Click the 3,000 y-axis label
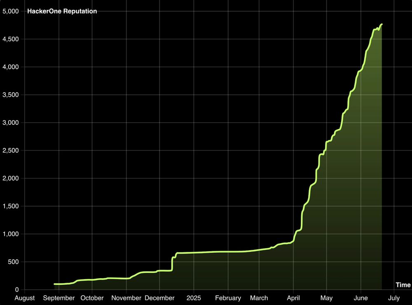412x305 pixels. [x=11, y=123]
